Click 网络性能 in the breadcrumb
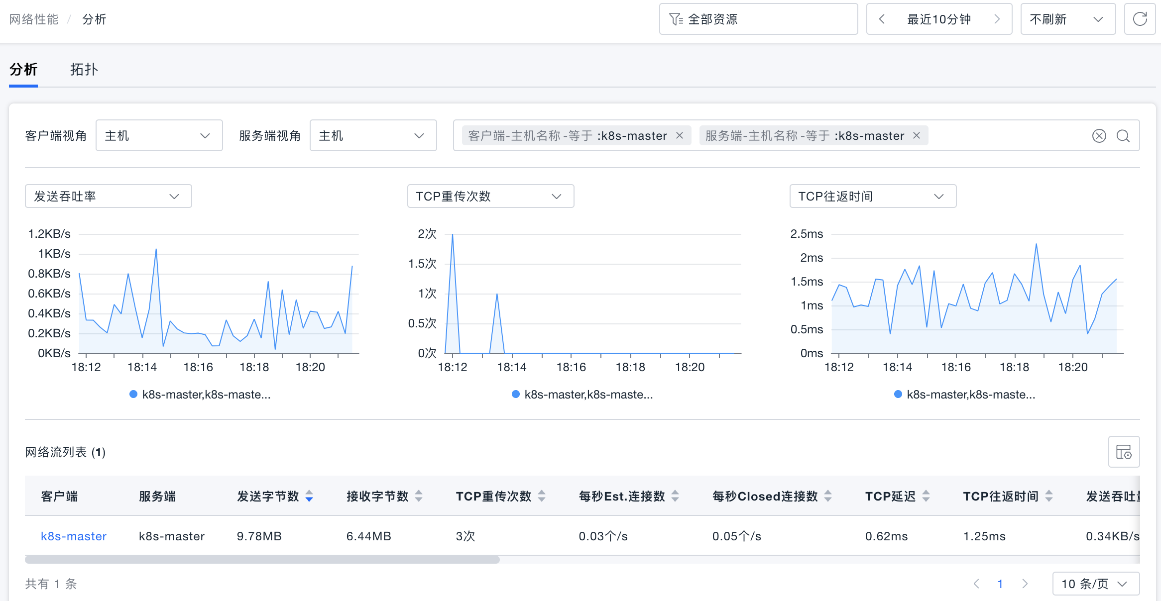 point(34,19)
